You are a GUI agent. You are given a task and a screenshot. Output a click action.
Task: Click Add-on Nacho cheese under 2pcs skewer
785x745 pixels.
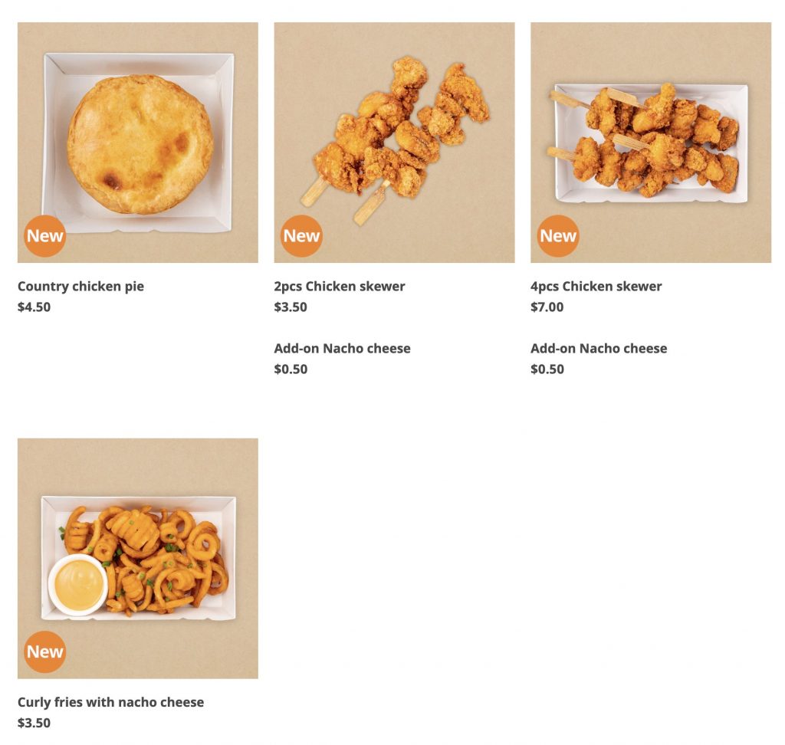point(342,349)
